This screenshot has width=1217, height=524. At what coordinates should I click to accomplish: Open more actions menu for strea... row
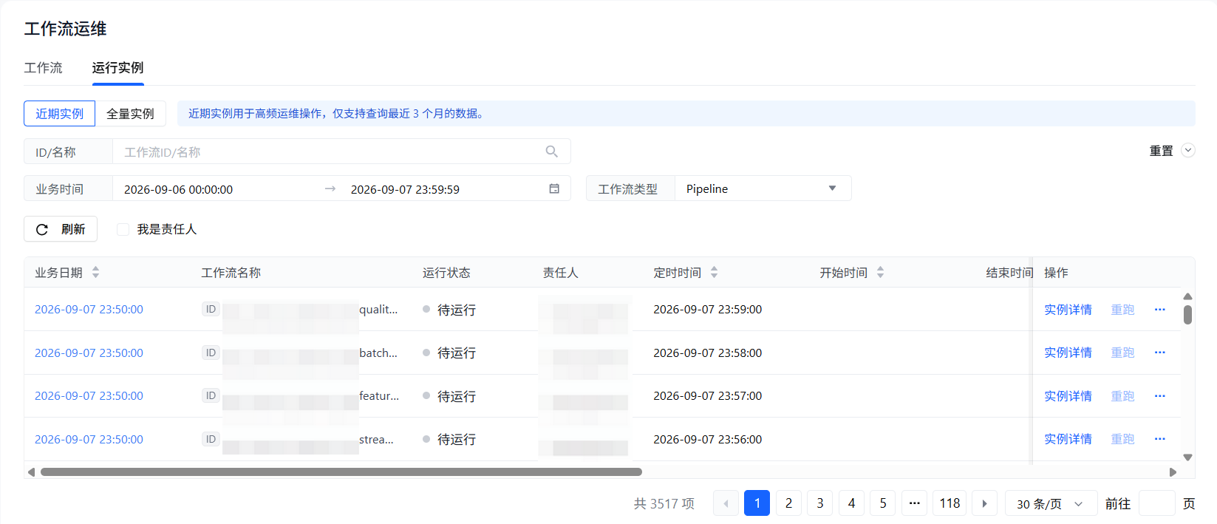(x=1159, y=439)
